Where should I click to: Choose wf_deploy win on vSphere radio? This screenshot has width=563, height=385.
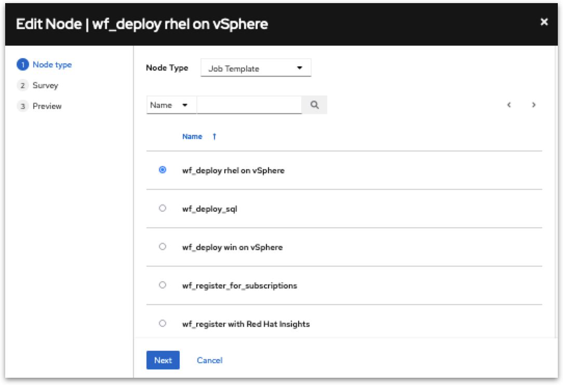point(163,246)
